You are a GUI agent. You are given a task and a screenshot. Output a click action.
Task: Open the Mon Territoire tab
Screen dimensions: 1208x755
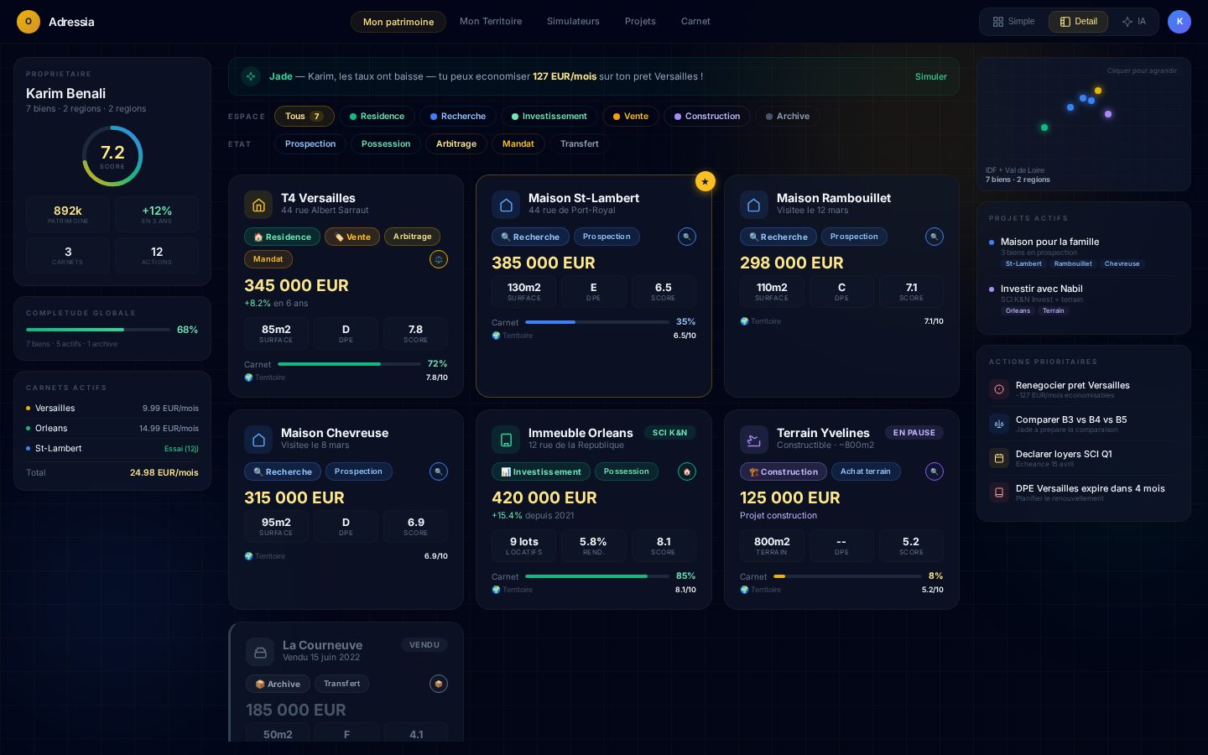(491, 22)
